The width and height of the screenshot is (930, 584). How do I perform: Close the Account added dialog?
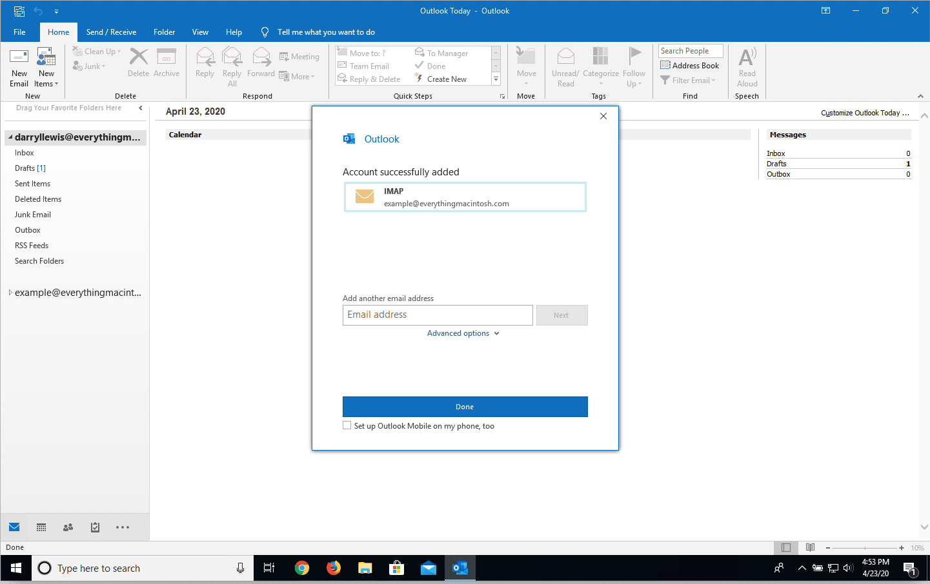coord(603,116)
